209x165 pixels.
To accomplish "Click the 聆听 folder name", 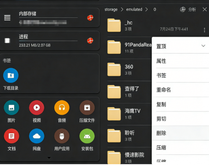I will pyautogui.click(x=130, y=133).
